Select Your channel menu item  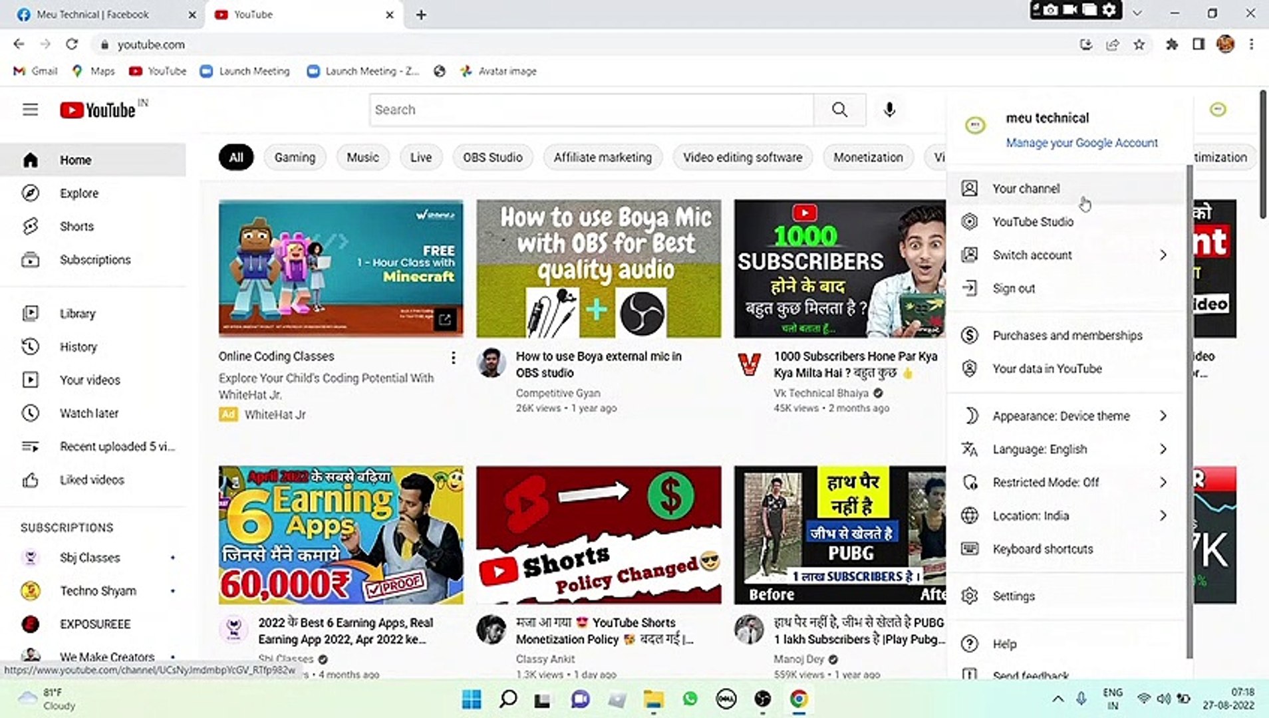[1026, 188]
